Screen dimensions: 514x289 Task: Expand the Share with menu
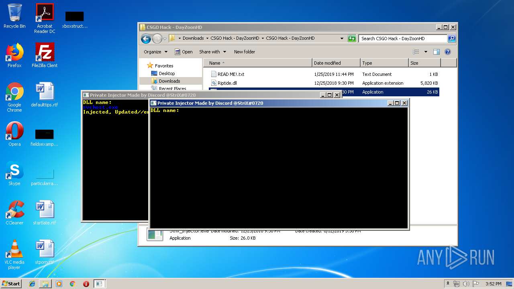[x=212, y=52]
